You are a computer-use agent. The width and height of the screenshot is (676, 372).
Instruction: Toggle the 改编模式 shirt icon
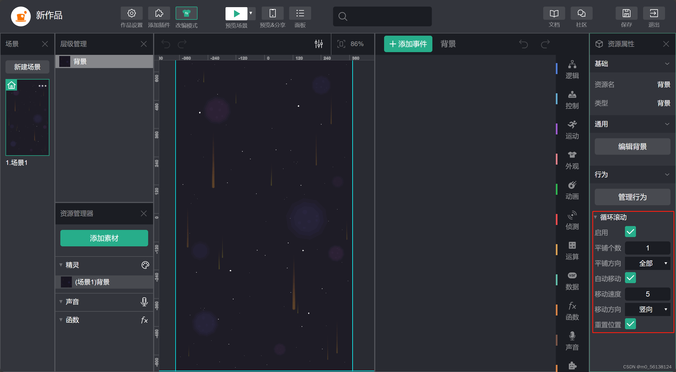pyautogui.click(x=186, y=13)
